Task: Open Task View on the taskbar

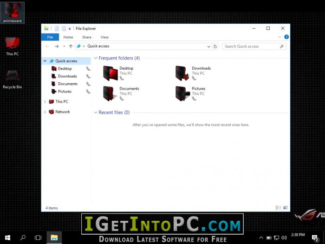Action: (38, 237)
